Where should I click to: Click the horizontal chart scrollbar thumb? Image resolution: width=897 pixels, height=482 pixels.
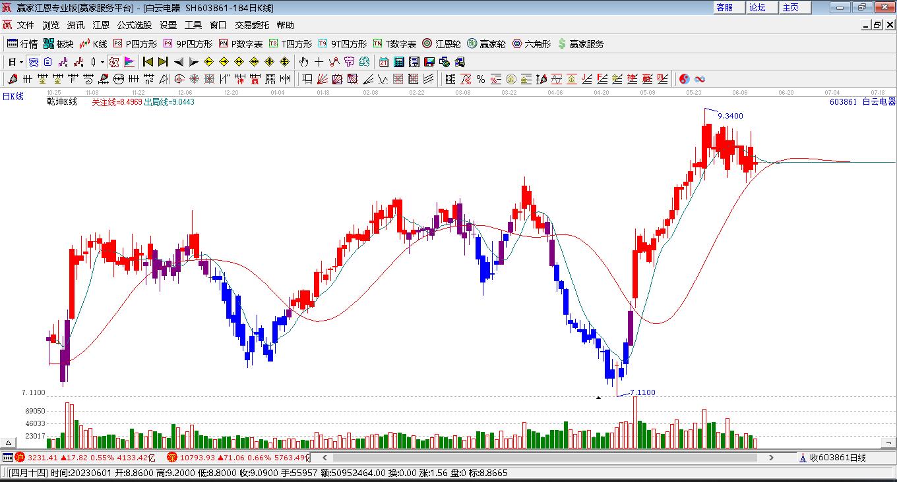point(547,458)
